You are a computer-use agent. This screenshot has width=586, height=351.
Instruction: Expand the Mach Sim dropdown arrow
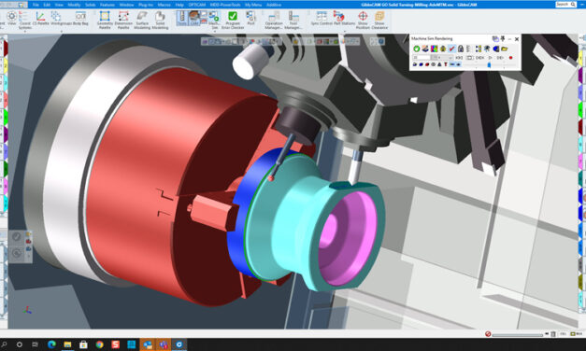click(x=215, y=32)
